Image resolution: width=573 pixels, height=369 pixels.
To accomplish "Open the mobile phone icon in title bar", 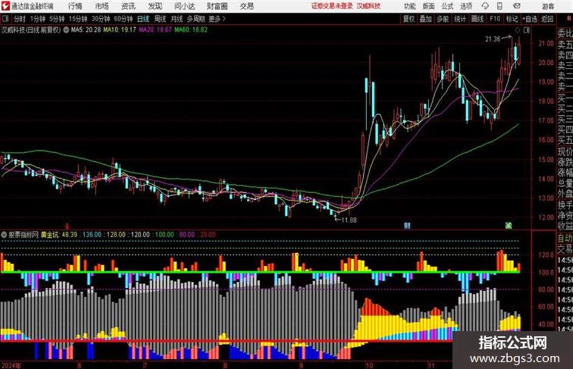I will [500, 6].
